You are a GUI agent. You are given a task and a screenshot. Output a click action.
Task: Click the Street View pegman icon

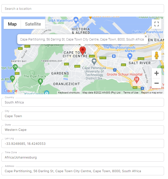click(x=156, y=55)
